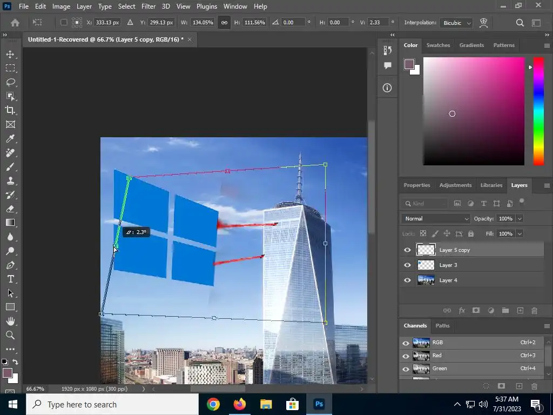This screenshot has width=553, height=415.
Task: Select the Blur tool
Action: pos(10,237)
